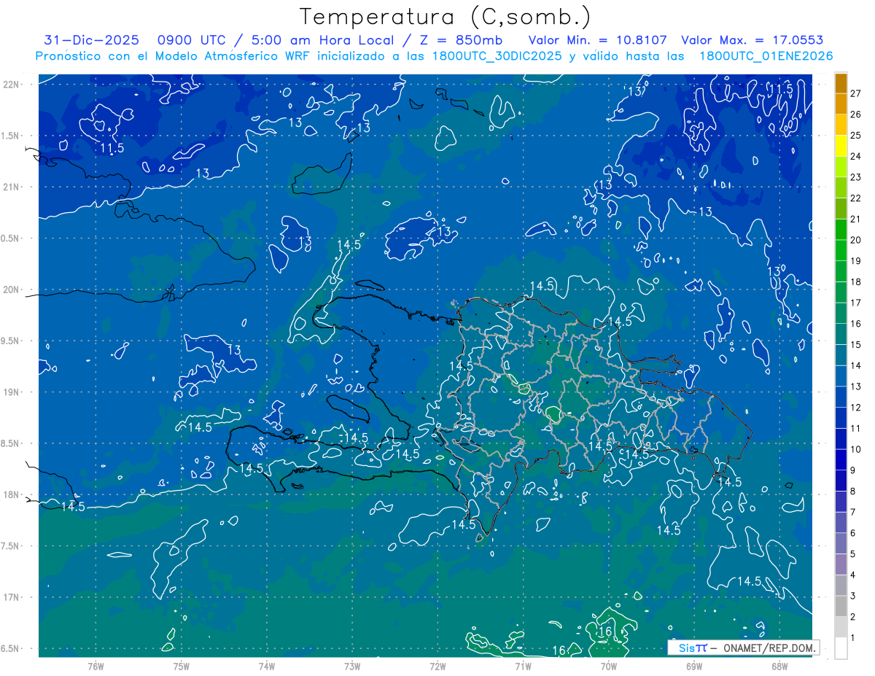Click the color scale label "21"
This screenshot has height=676, width=875.
(856, 219)
